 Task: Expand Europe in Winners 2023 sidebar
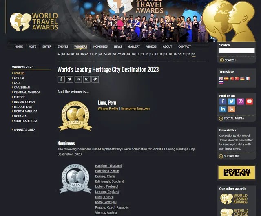20,97
